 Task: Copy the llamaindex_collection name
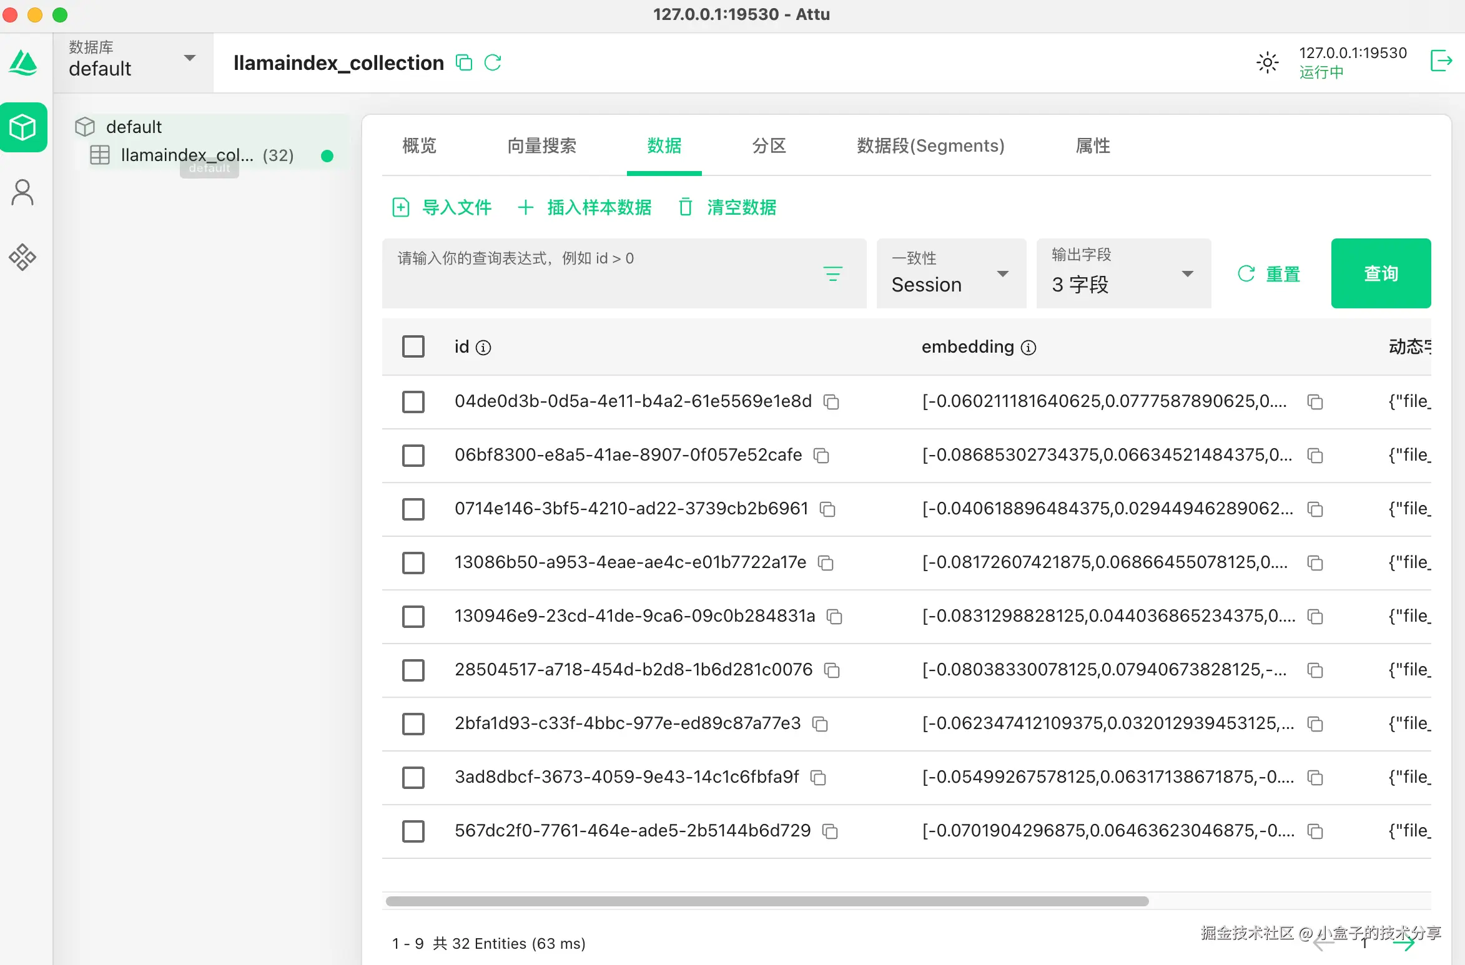(463, 62)
